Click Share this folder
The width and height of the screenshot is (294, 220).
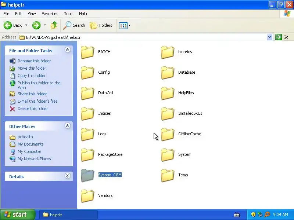click(32, 94)
